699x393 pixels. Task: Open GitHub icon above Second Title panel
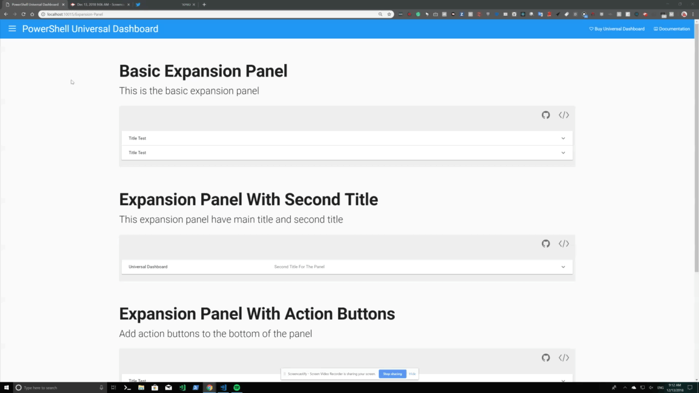click(545, 243)
